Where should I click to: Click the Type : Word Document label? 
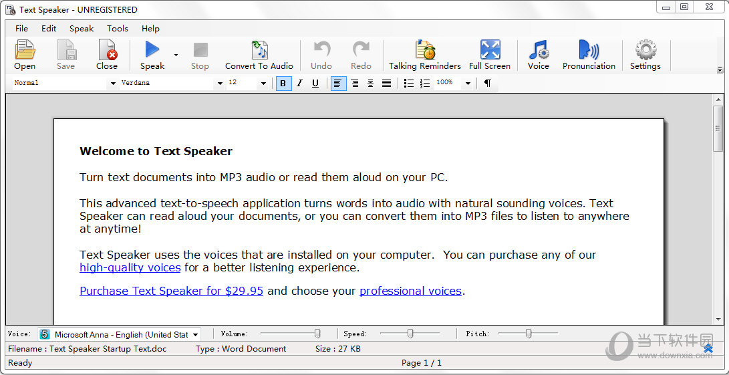pyautogui.click(x=241, y=348)
